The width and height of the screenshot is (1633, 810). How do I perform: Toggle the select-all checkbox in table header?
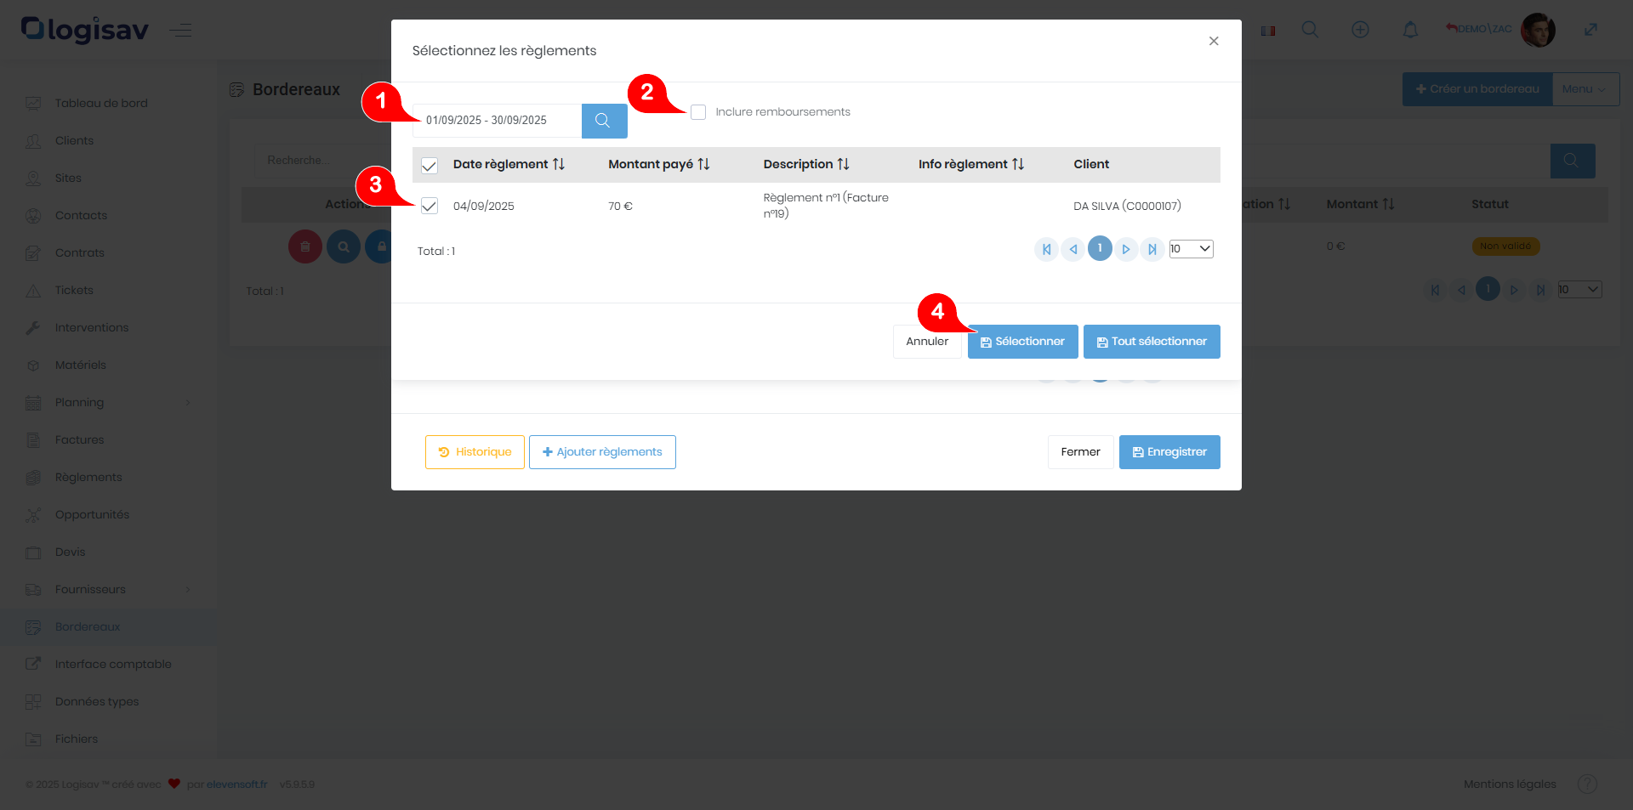point(430,165)
